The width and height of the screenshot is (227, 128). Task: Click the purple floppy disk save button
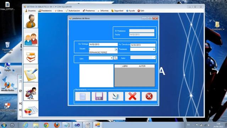pos(99,96)
